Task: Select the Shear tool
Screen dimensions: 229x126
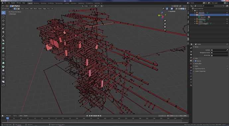Action: point(3,82)
